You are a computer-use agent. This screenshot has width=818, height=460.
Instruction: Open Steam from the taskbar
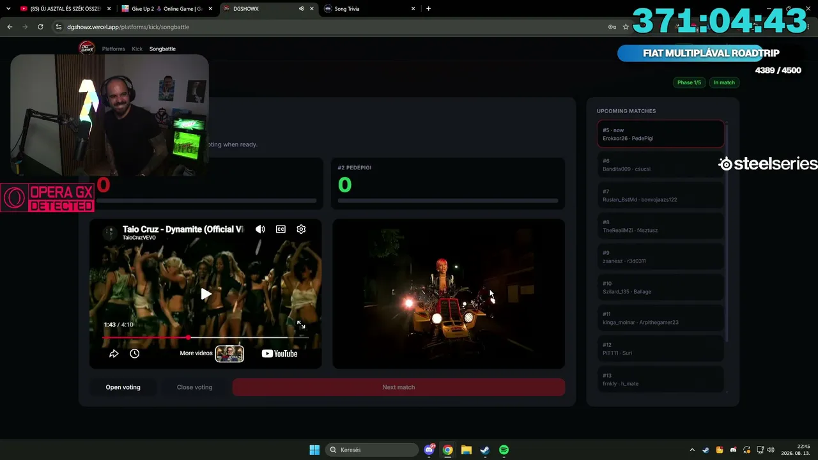coord(485,450)
